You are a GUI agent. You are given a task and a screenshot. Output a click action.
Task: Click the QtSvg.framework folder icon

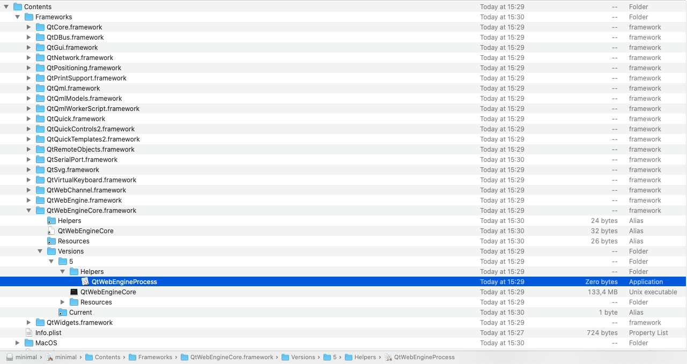point(40,170)
